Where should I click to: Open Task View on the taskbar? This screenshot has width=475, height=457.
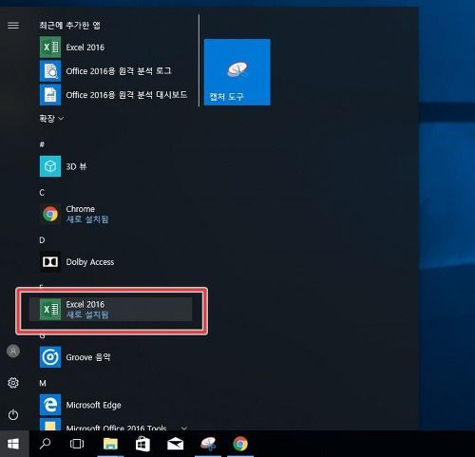pos(77,444)
